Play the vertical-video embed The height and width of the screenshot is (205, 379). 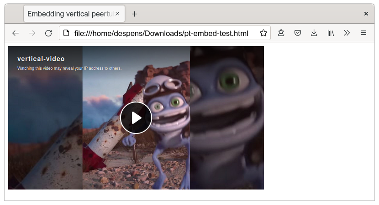tap(136, 118)
